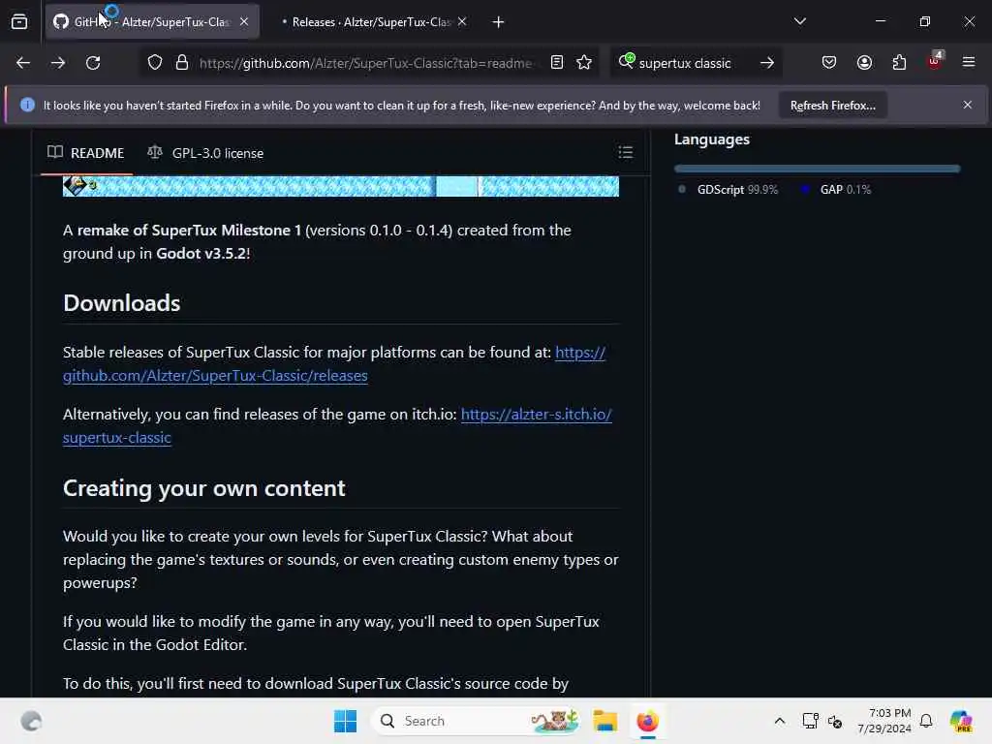The height and width of the screenshot is (744, 992).
Task: Select the README tab
Action: click(86, 153)
